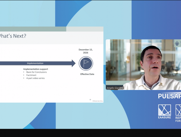Click the arrowhead of the Implementation arrow

(x=74, y=63)
